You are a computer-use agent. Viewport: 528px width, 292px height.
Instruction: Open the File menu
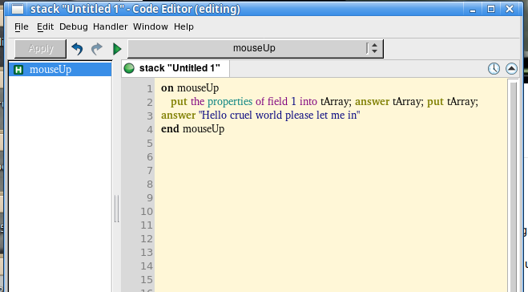point(22,26)
